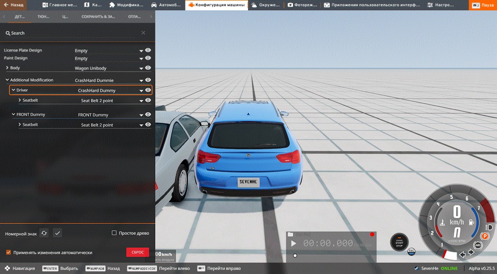Image resolution: width=497 pixels, height=274 pixels.
Task: Click the ABS indicator on the tachometer
Action: 478,245
